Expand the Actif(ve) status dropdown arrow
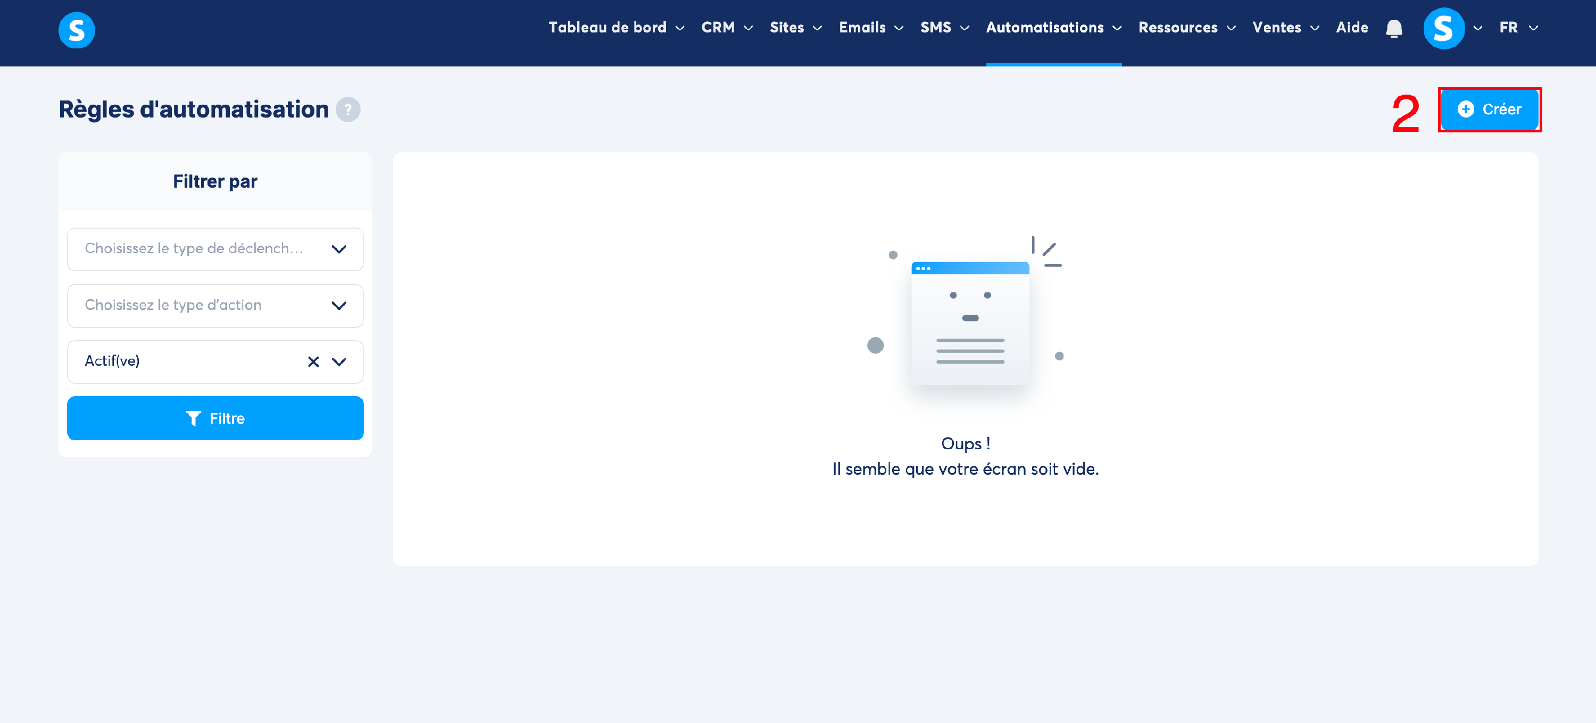Screen dimensions: 1596x723 tap(339, 361)
